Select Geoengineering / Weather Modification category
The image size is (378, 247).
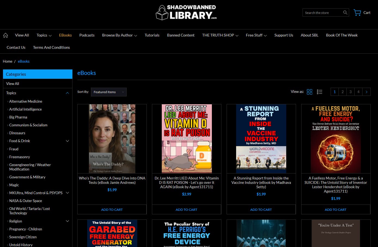tap(30, 167)
